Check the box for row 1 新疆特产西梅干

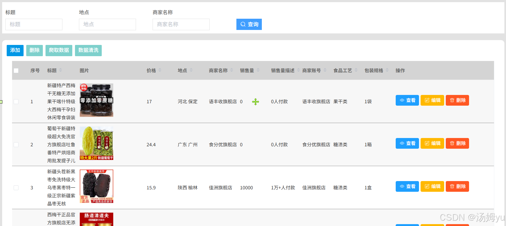tap(16, 102)
